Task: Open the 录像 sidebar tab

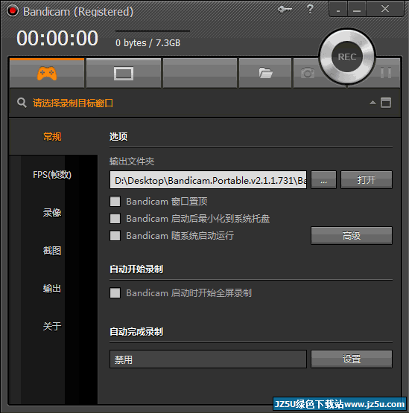Action: point(52,213)
